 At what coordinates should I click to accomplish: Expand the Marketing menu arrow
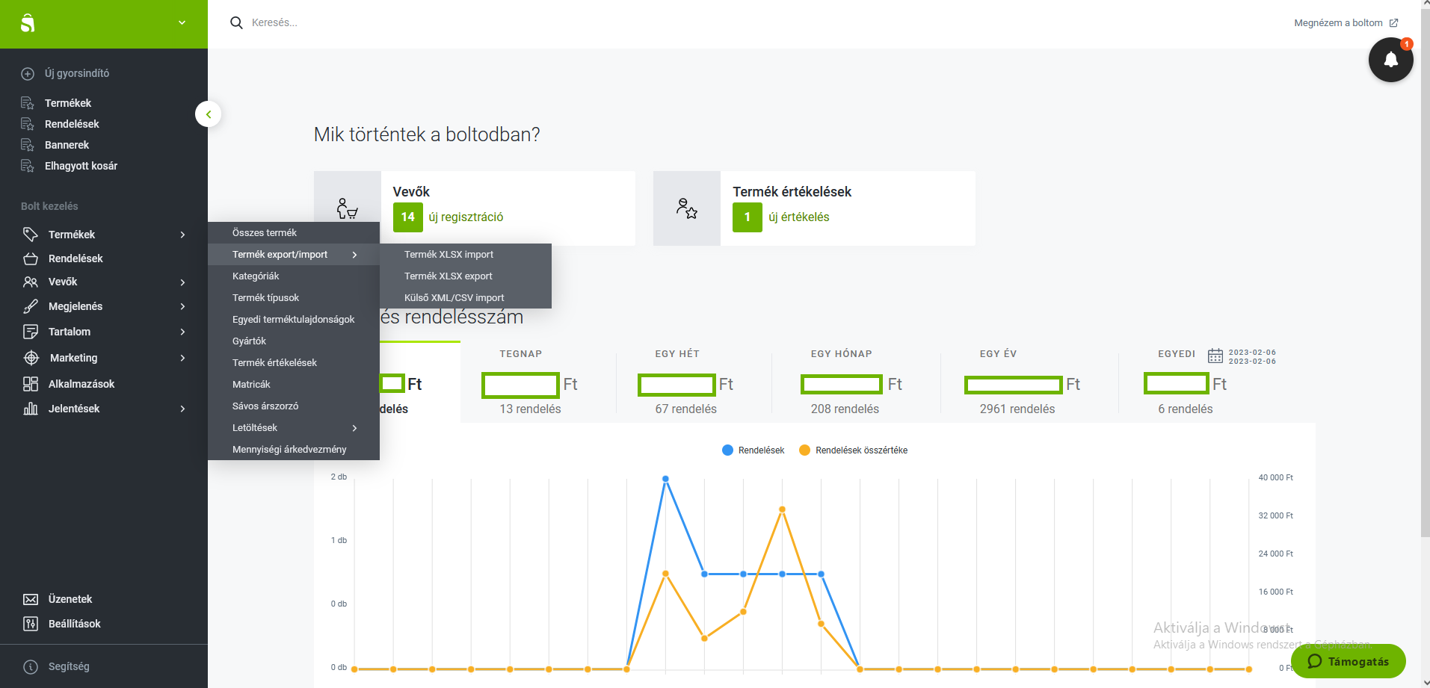[x=182, y=359]
